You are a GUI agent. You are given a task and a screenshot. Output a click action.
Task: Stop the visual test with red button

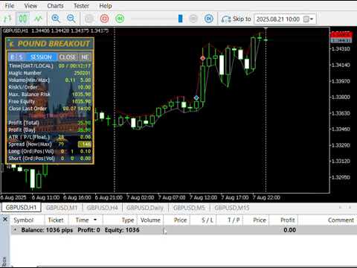[x=104, y=19]
